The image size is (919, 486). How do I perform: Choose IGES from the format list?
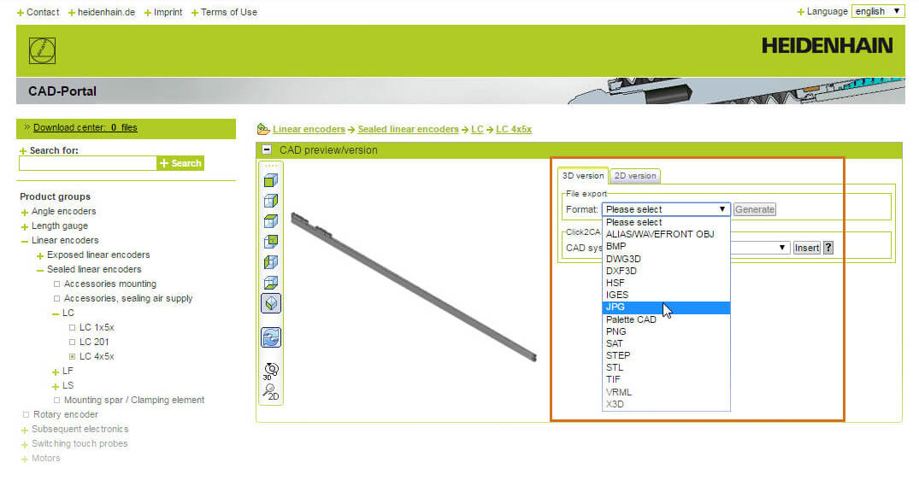[x=666, y=296]
